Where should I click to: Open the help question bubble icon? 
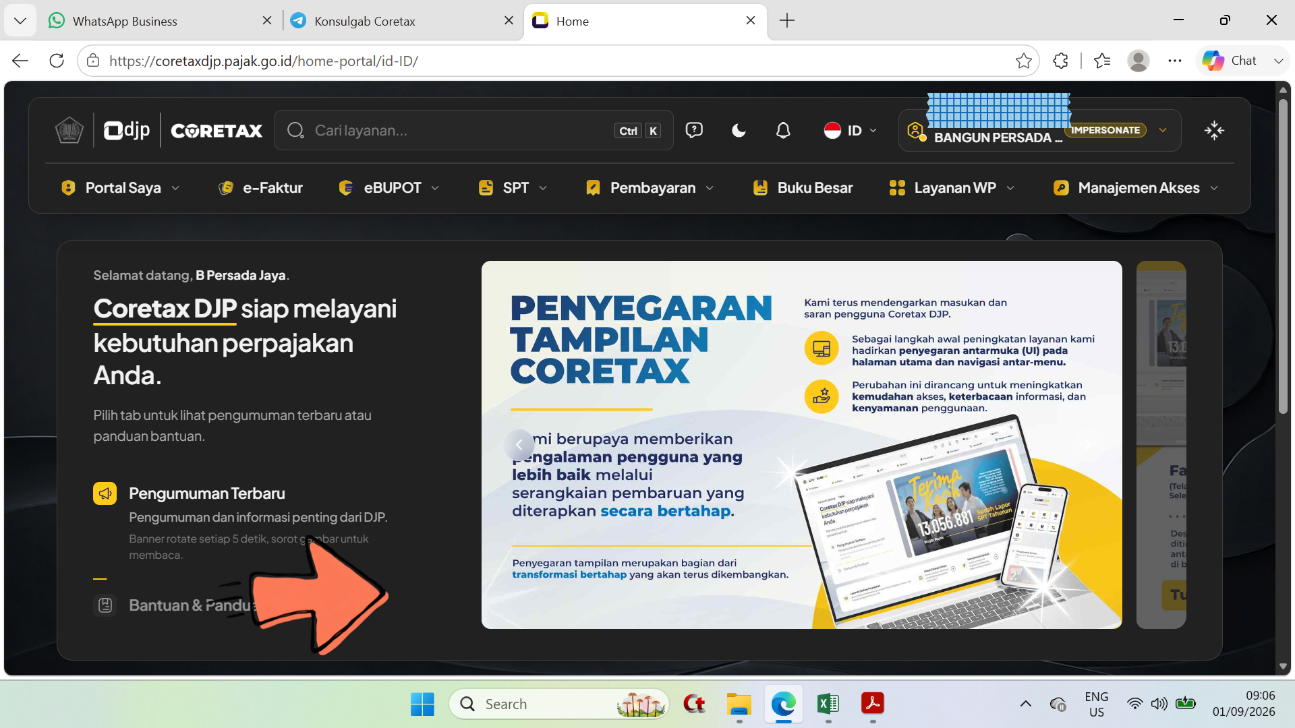(x=694, y=130)
